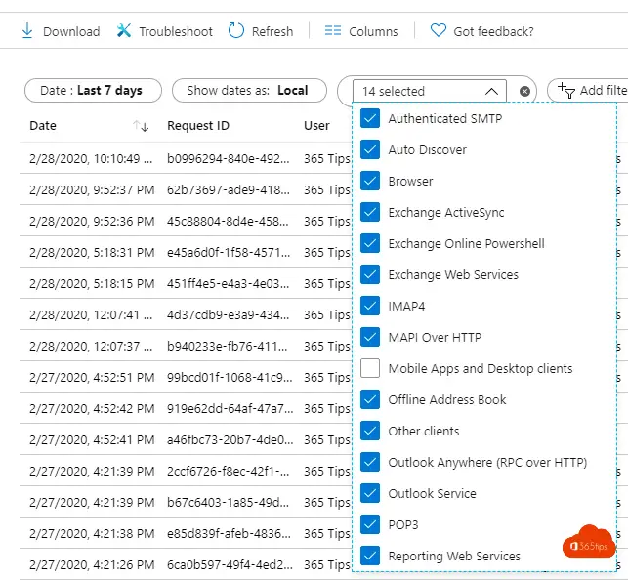Viewport: 628px width, 580px height.
Task: Uncheck Exchange Web Services checkbox
Action: point(370,274)
